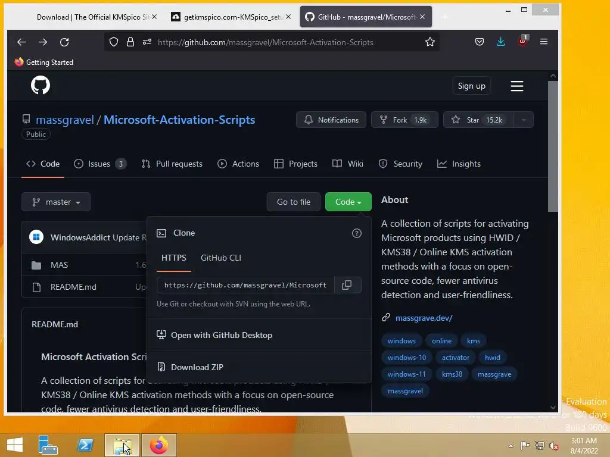The height and width of the screenshot is (457, 610).
Task: Click the page vertical scrollbar thumb
Action: [x=553, y=146]
